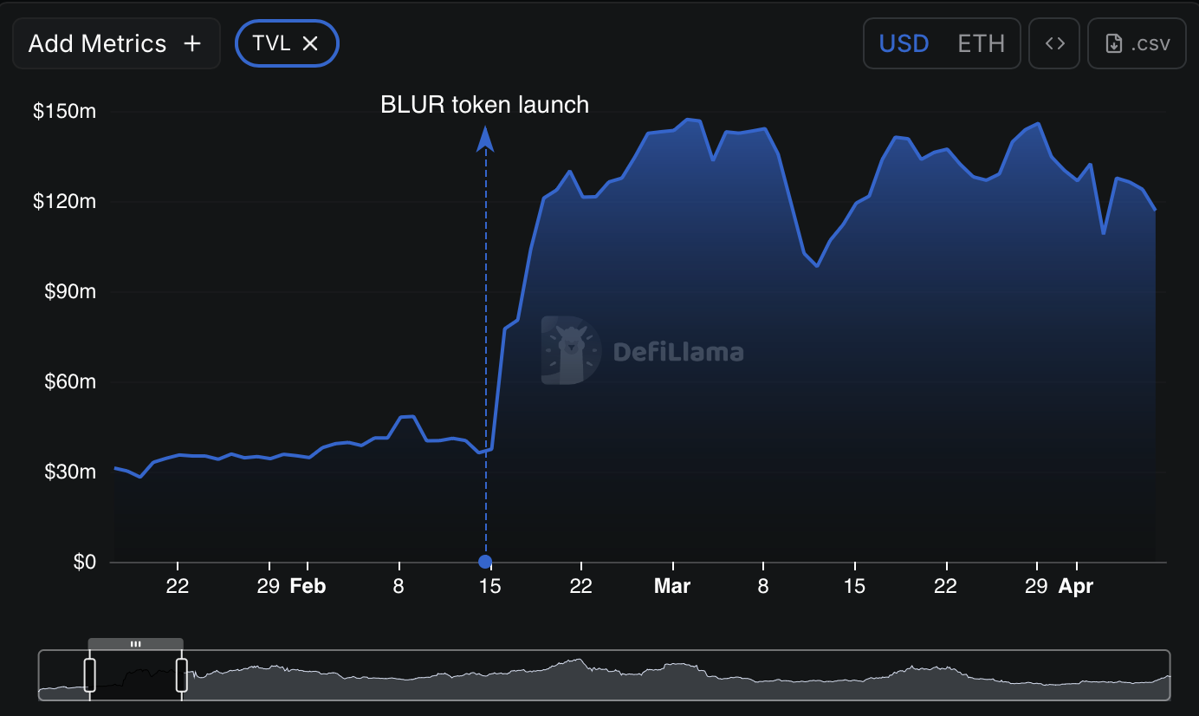Select the right handle of the range slider
The height and width of the screenshot is (716, 1199).
pos(181,675)
